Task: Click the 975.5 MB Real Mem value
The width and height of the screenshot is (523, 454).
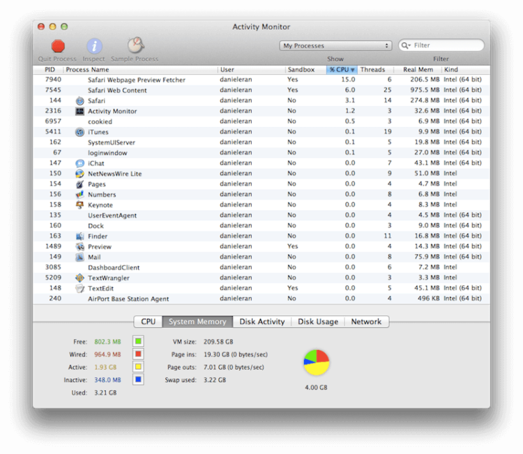Action: click(x=425, y=90)
